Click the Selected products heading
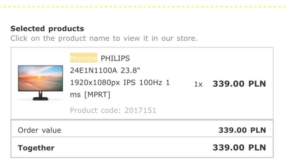This screenshot has height=168, width=287. coord(47,29)
